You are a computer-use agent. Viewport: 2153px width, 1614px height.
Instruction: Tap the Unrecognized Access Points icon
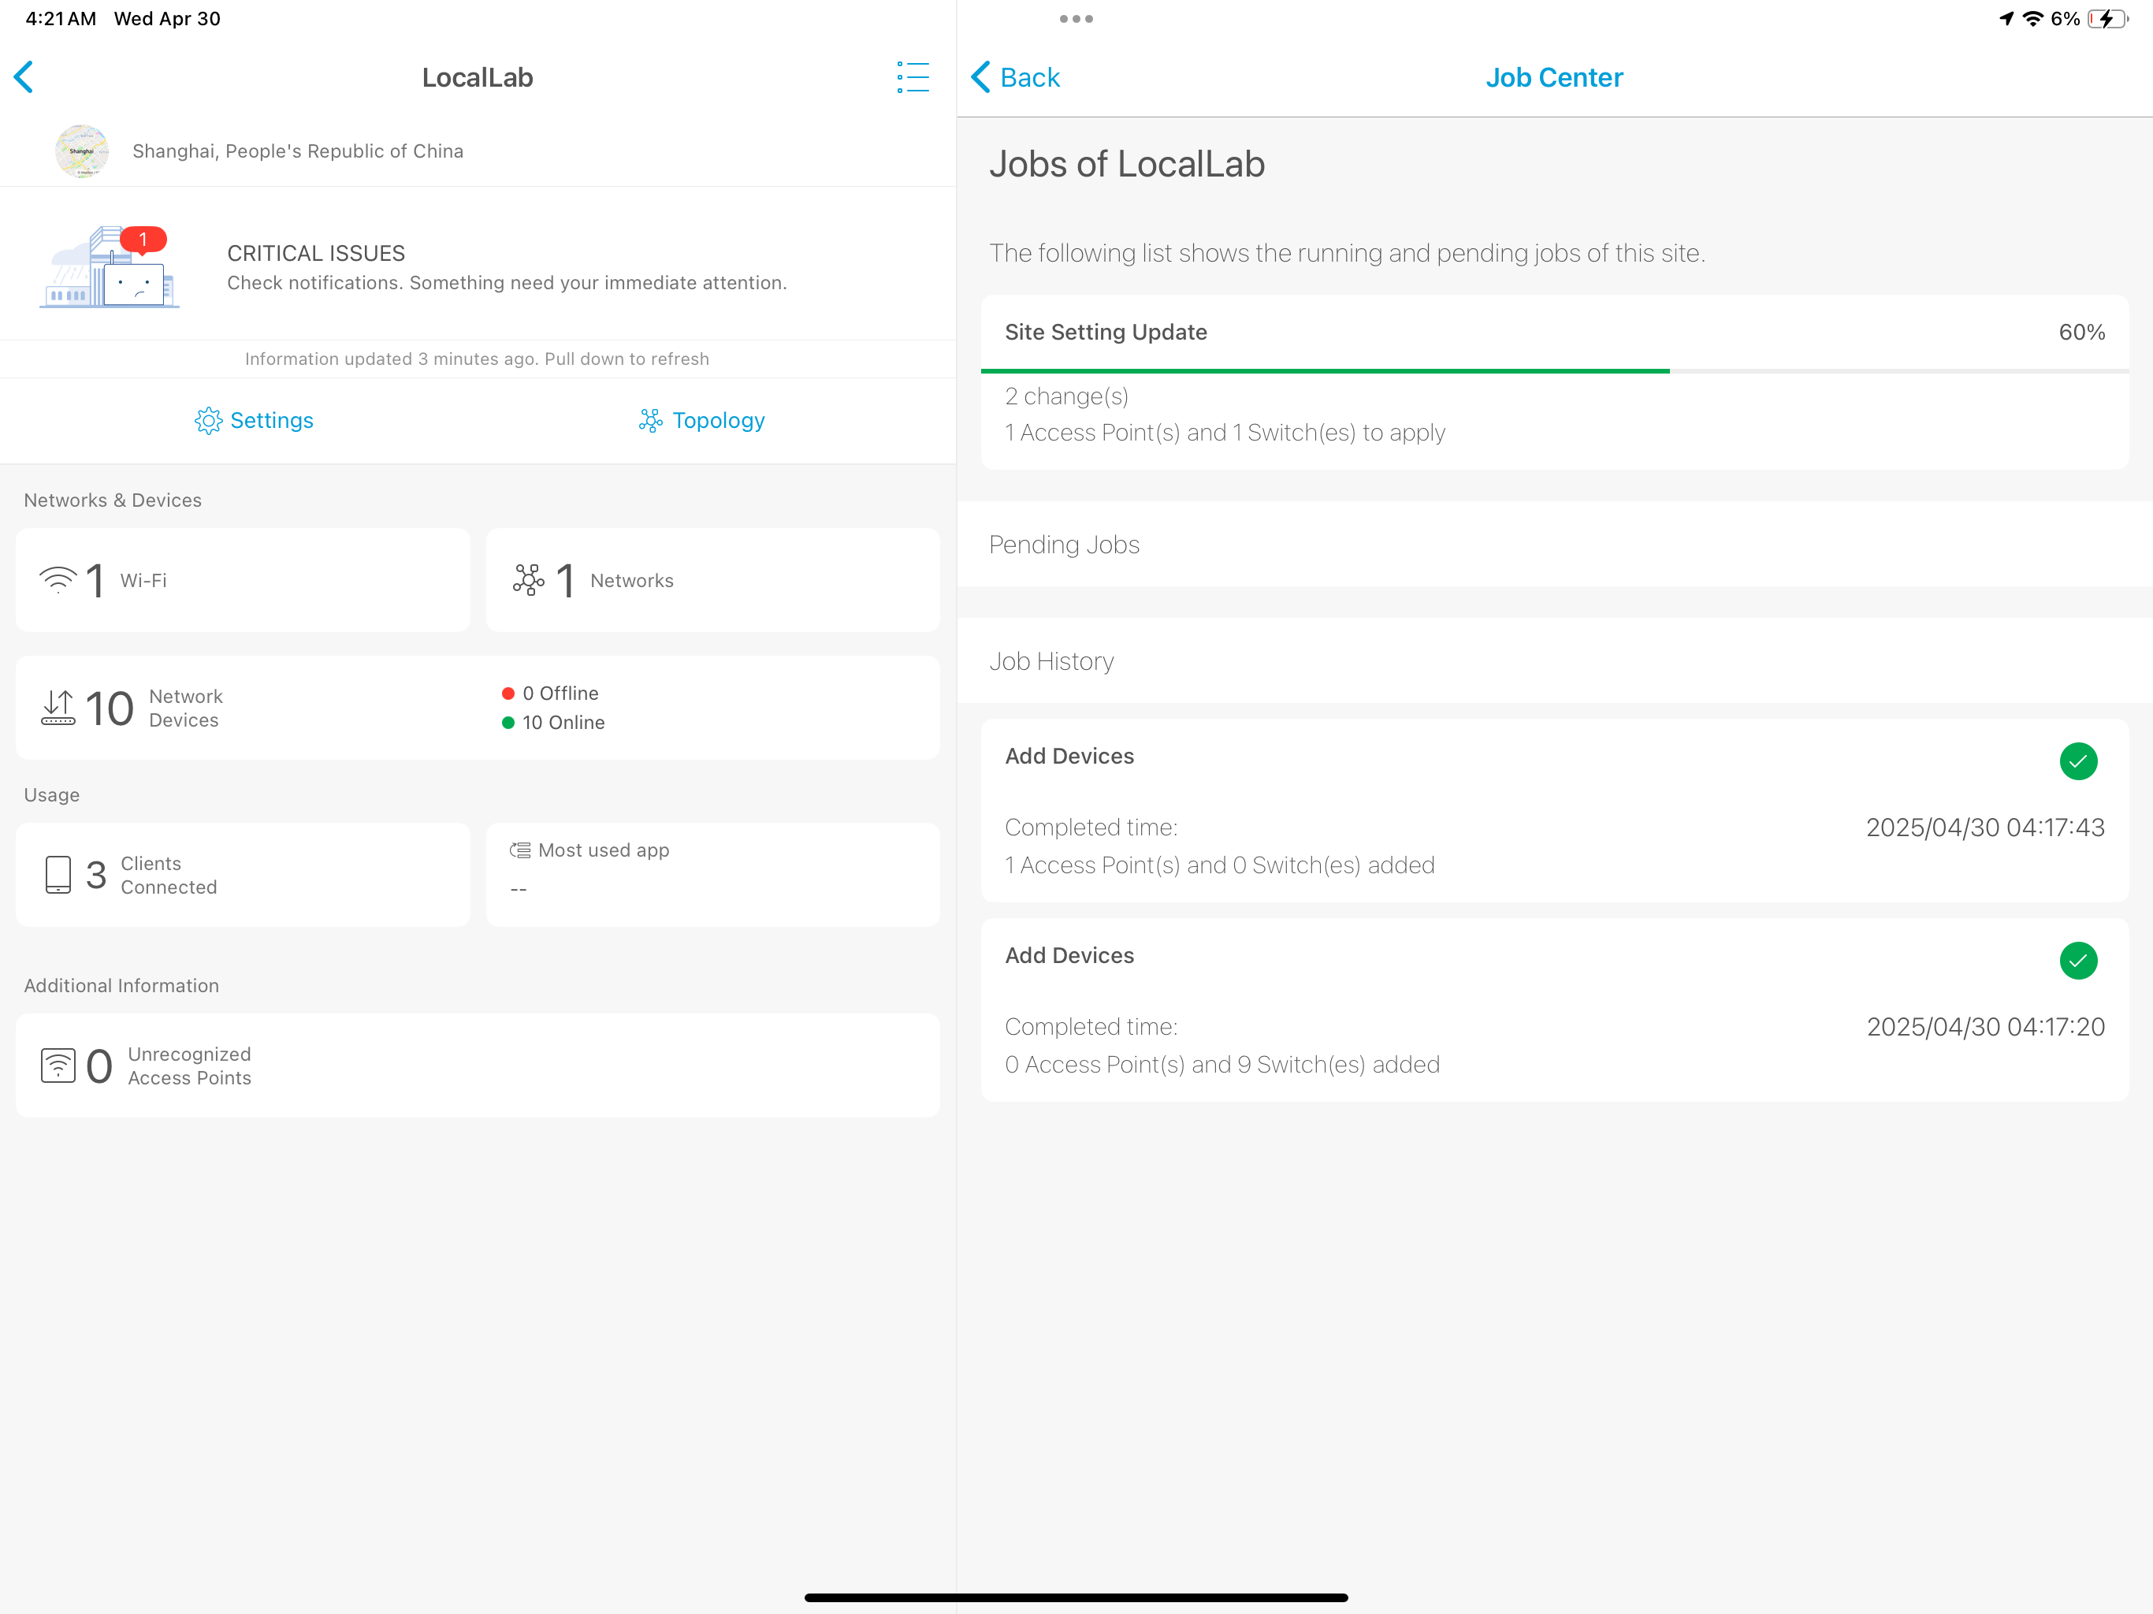tap(58, 1066)
